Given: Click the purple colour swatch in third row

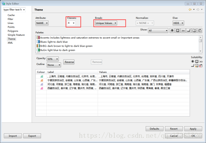Looking at the screenshot, I should [x=42, y=84].
